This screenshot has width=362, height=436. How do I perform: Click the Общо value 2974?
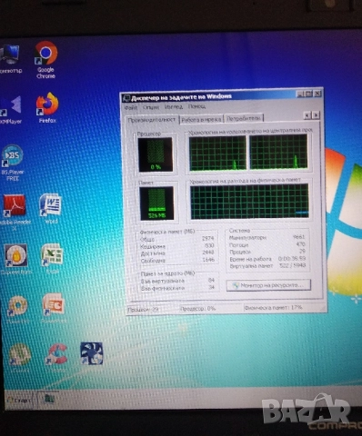coord(207,238)
